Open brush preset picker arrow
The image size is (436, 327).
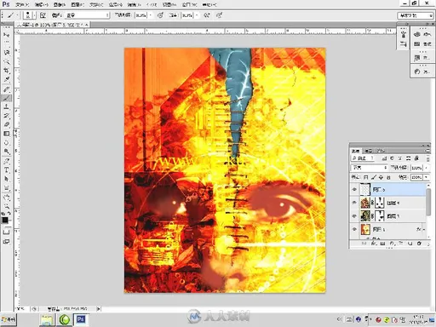pos(34,15)
